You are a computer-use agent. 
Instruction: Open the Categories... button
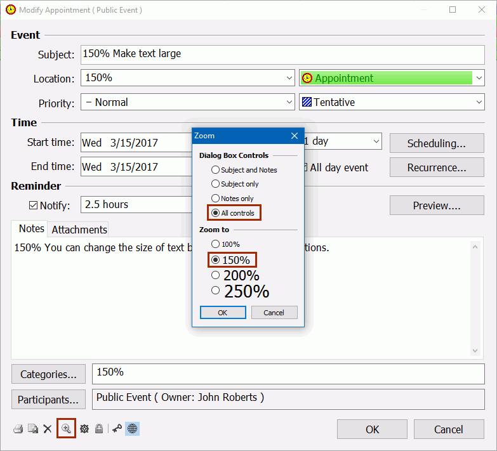pos(48,374)
